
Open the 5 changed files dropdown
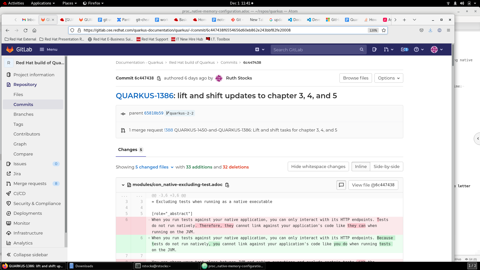(x=154, y=167)
